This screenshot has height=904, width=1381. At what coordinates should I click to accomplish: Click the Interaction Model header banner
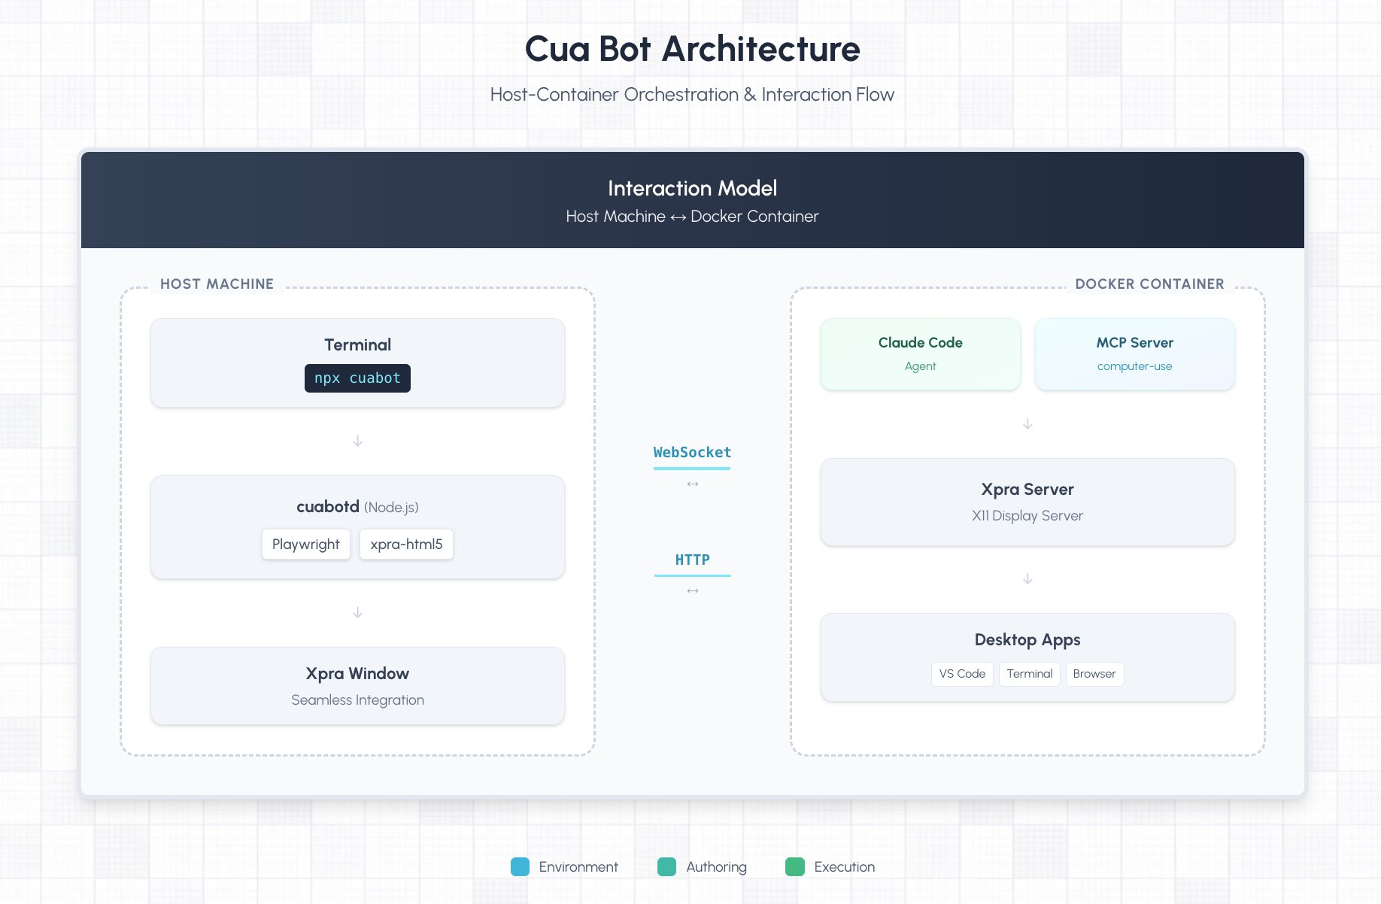pos(692,200)
